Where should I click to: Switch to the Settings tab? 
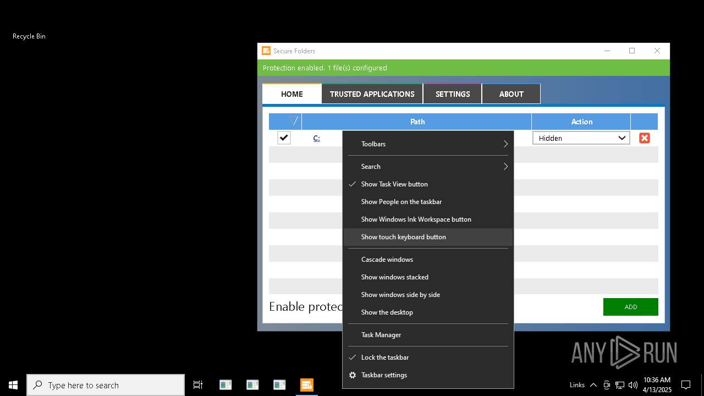[453, 94]
